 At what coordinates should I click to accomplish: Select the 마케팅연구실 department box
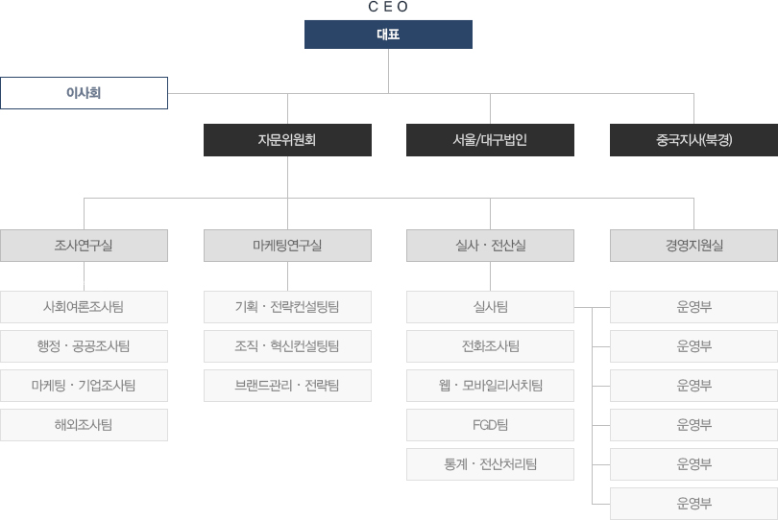pos(287,246)
